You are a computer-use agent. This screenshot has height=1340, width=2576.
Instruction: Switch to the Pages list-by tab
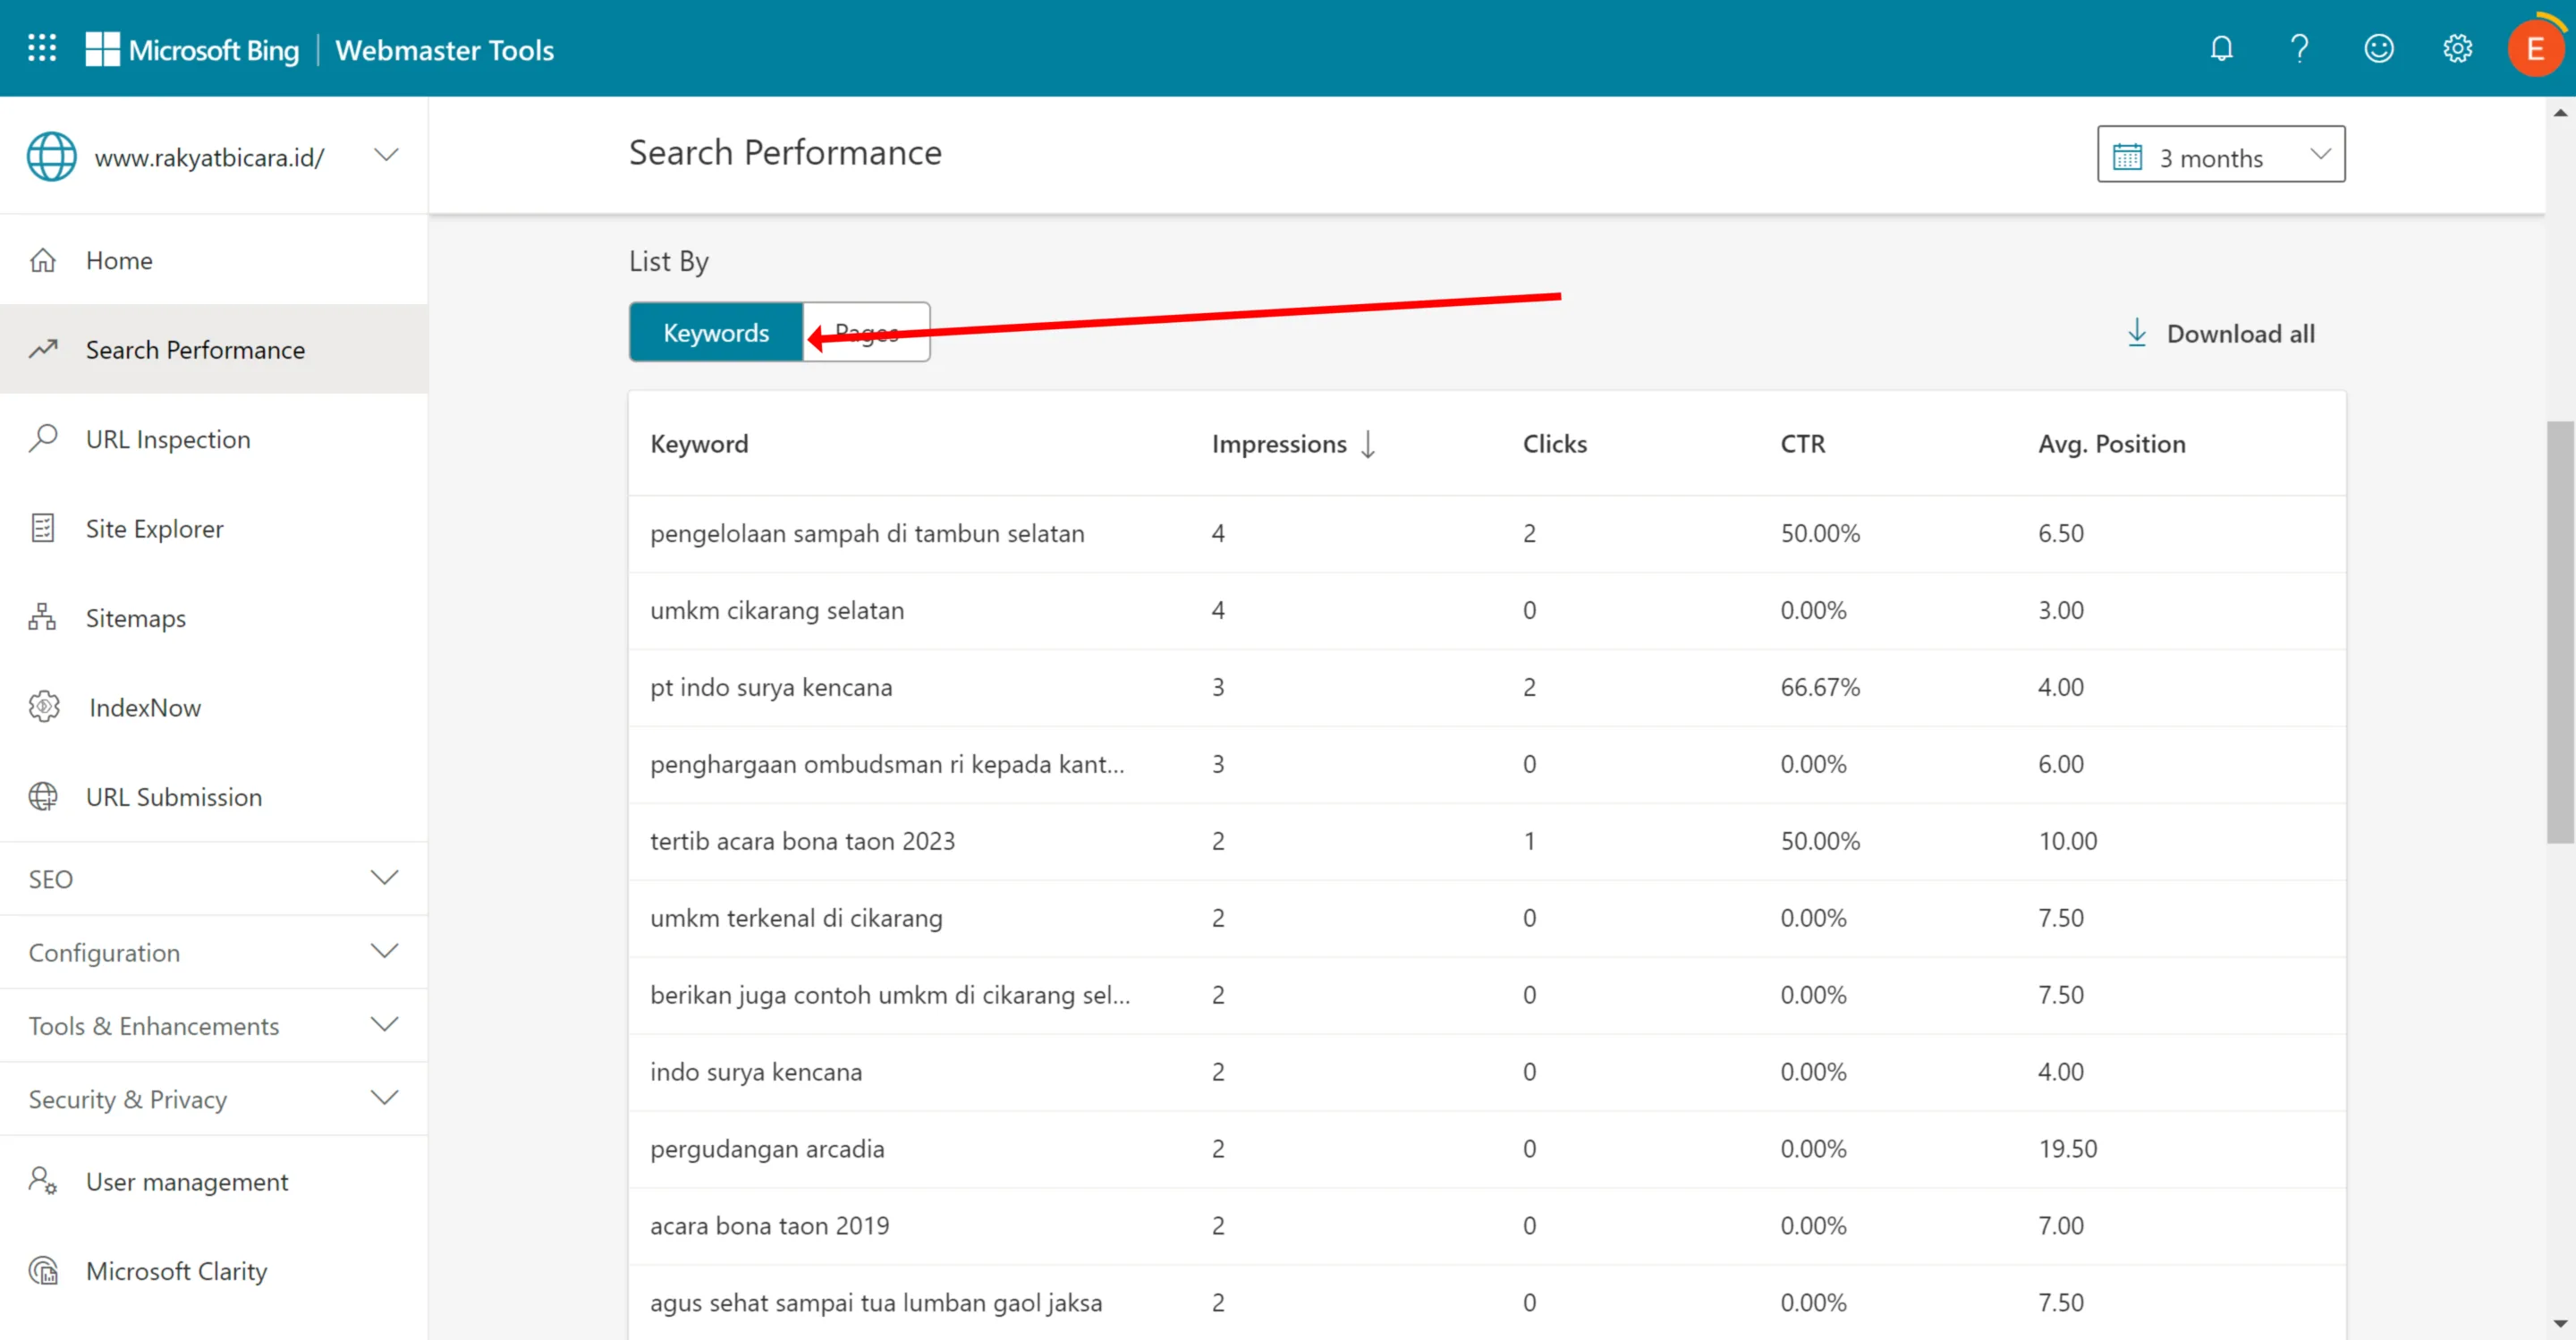click(866, 332)
